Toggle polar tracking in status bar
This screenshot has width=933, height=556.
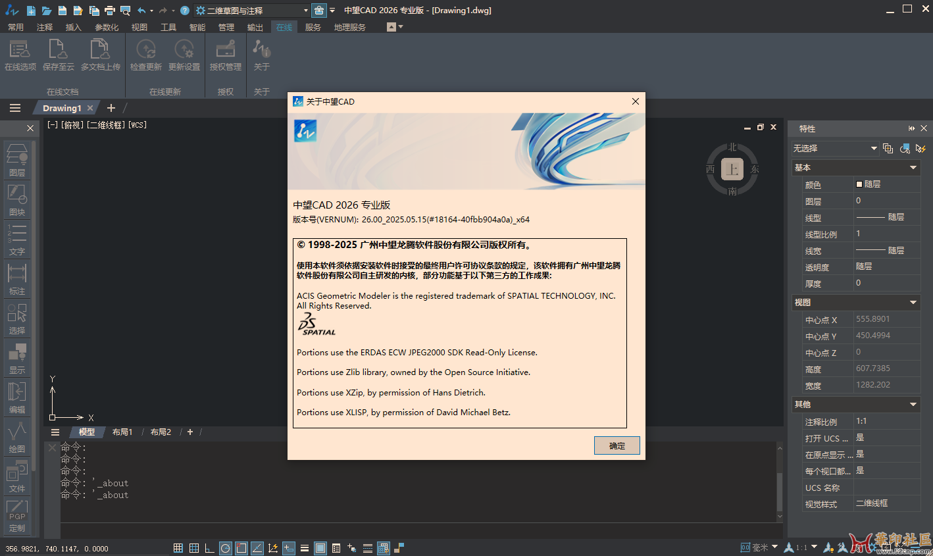pyautogui.click(x=226, y=548)
